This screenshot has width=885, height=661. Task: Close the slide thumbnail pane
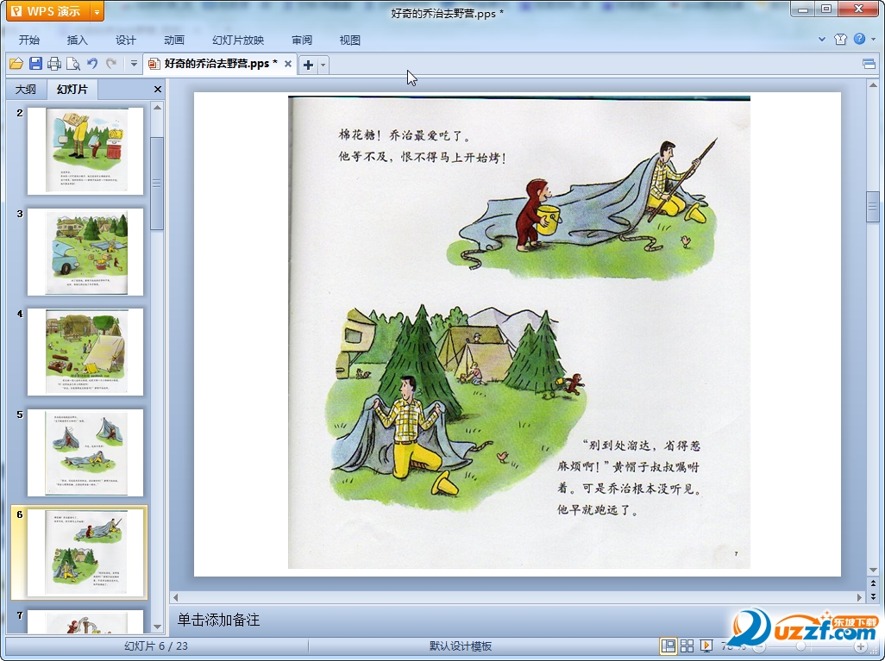(x=158, y=89)
